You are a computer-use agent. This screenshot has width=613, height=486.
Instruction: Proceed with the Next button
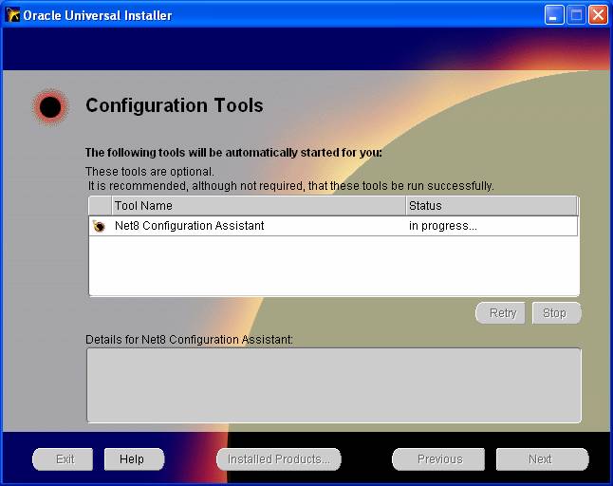[542, 459]
